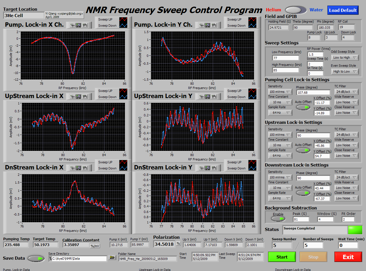
Task: Click the Pumping Cell Phase (degree) field
Action: (x=313, y=92)
